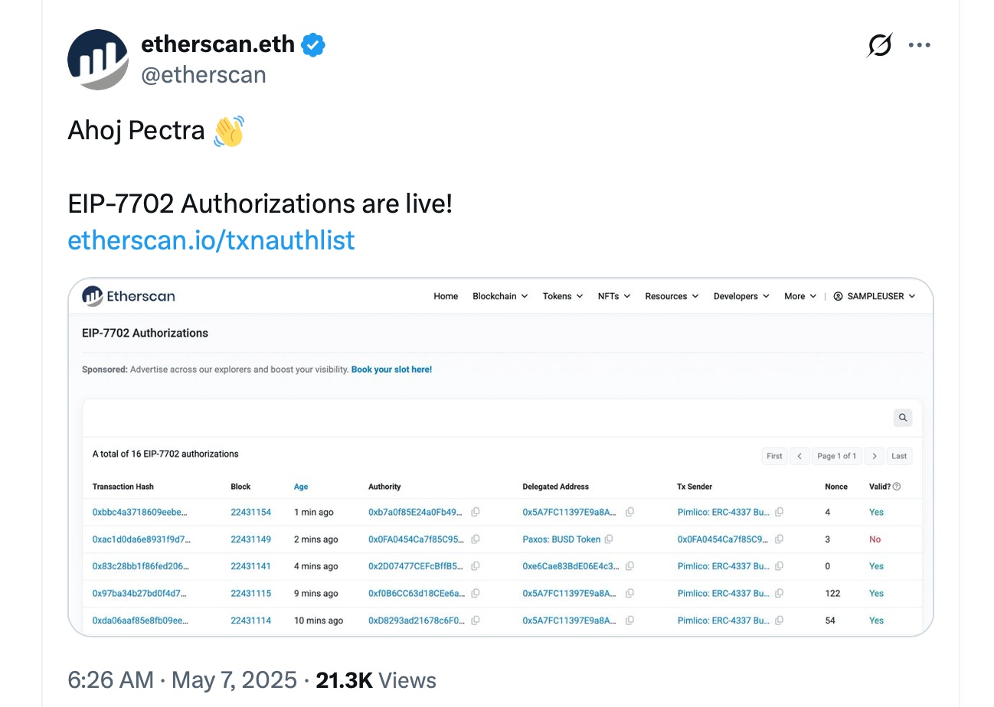The height and width of the screenshot is (707, 994).
Task: Expand the Blockchain dropdown menu
Action: [500, 296]
